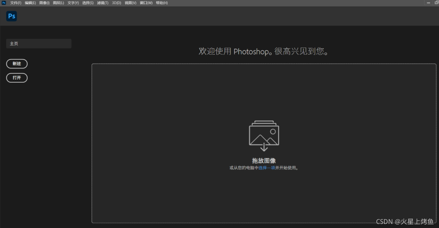This screenshot has height=228, width=439.
Task: Click the 新建 button
Action: (17, 64)
